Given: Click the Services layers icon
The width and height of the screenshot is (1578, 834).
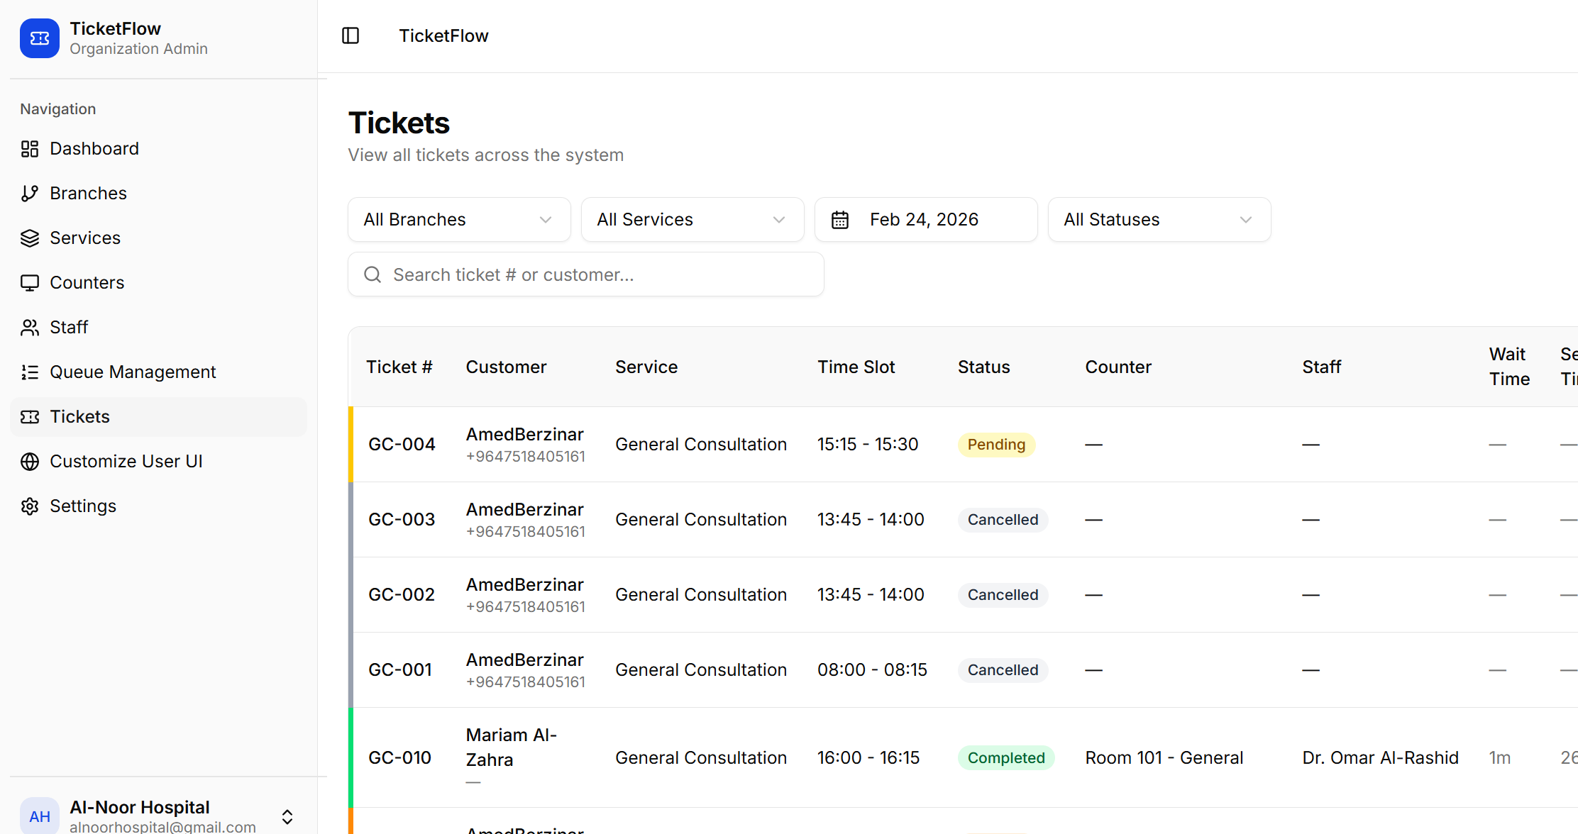Looking at the screenshot, I should pyautogui.click(x=29, y=238).
